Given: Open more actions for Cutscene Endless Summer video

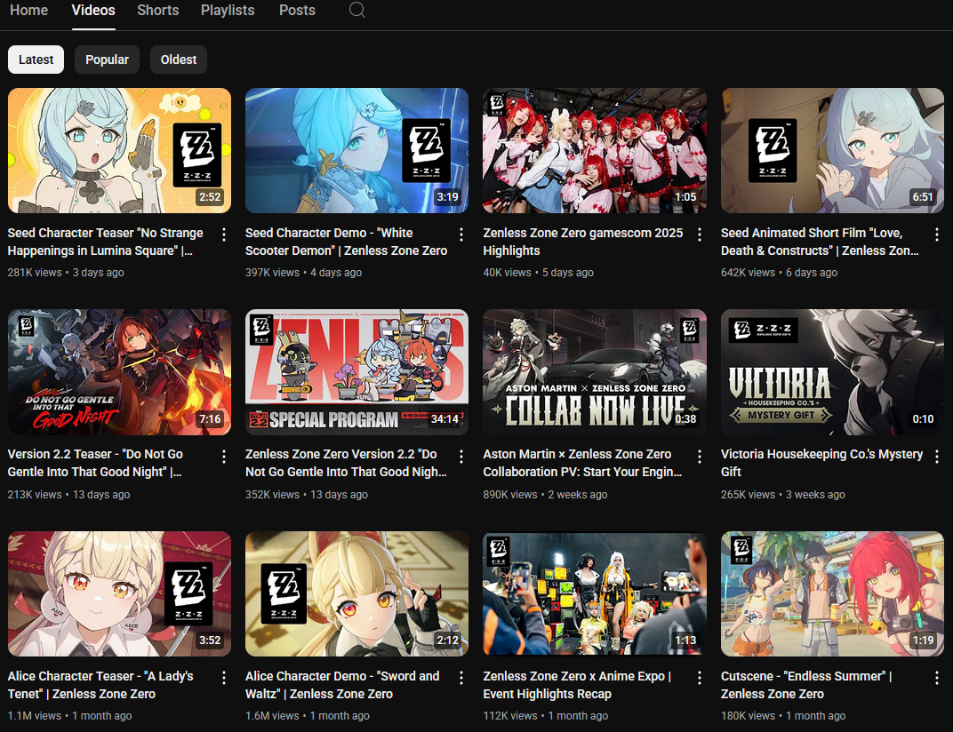Looking at the screenshot, I should (x=937, y=678).
